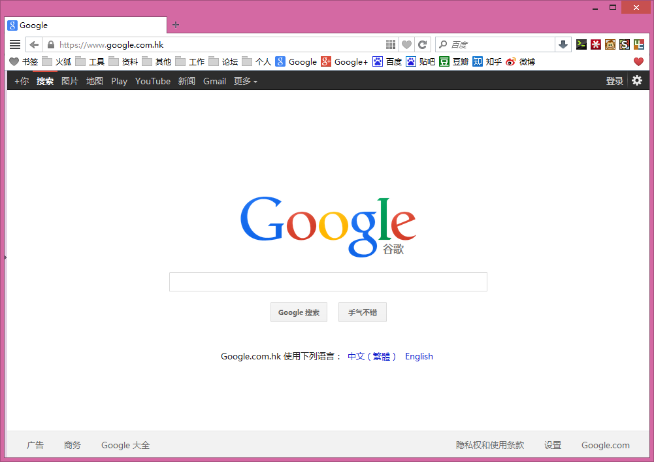654x462 pixels.
Task: Open 新闻 in Google navigation bar
Action: 186,81
